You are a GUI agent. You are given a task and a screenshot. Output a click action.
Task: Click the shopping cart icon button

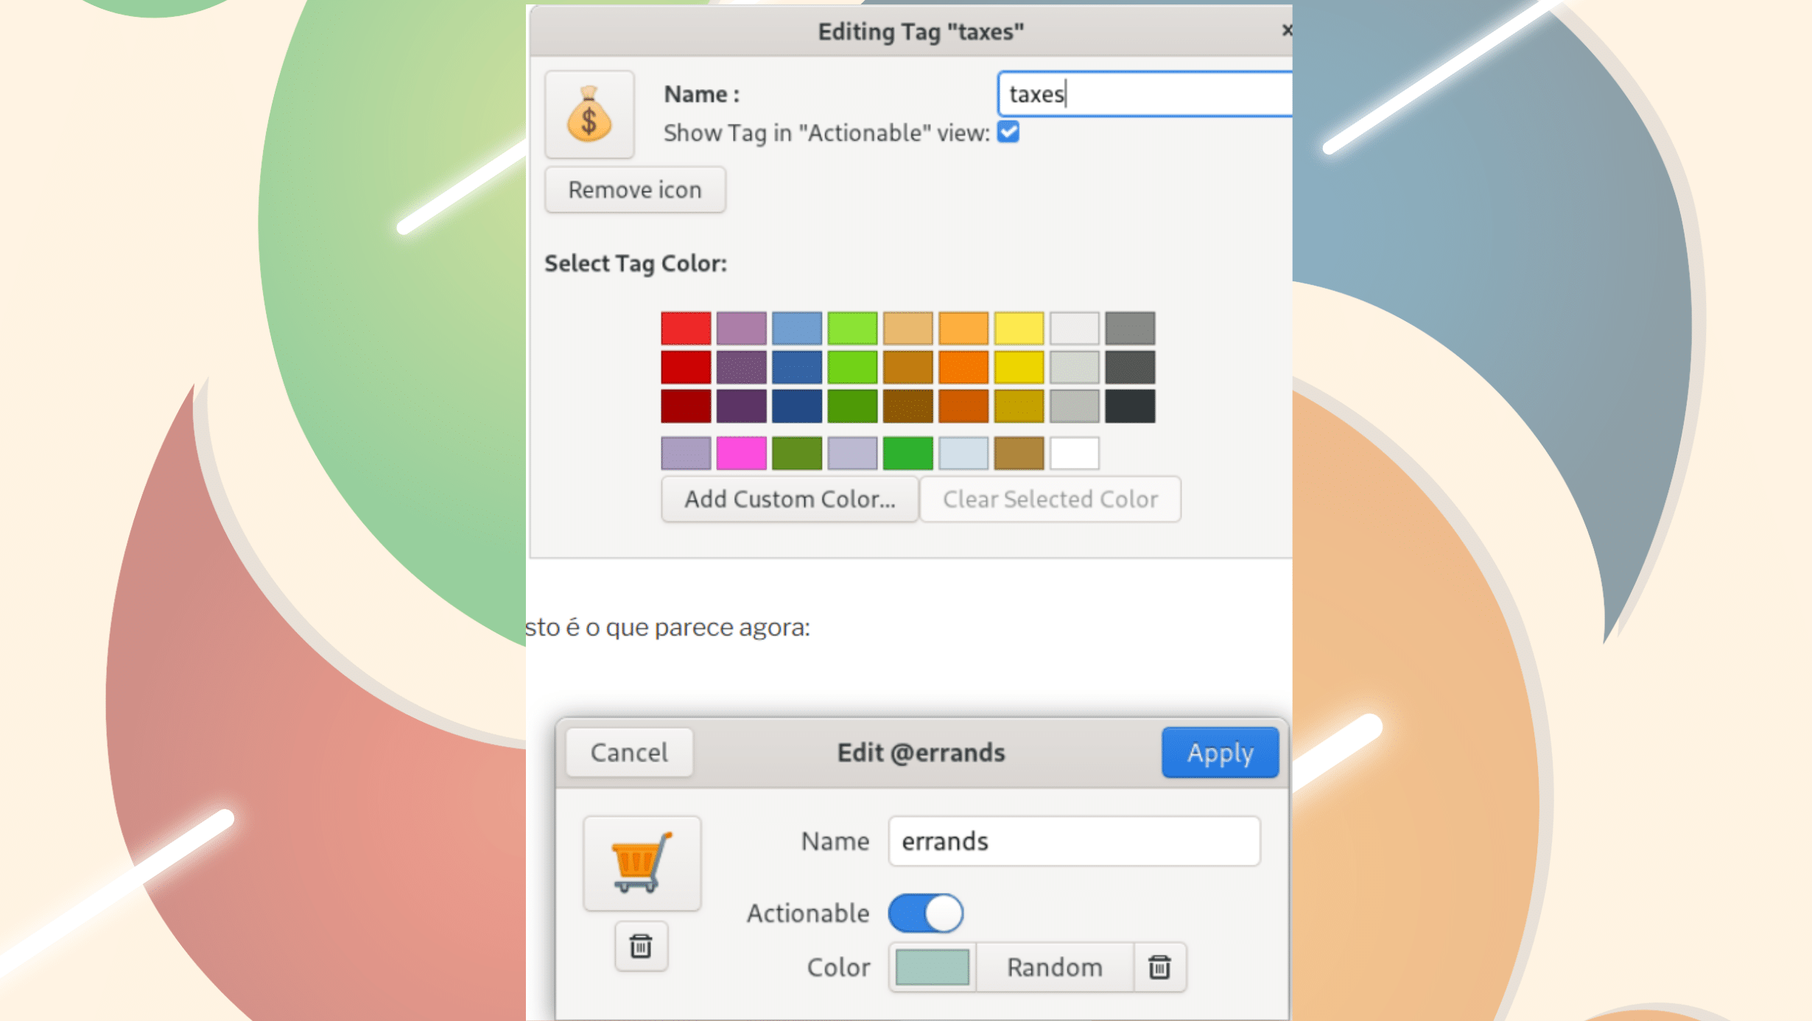tap(642, 863)
